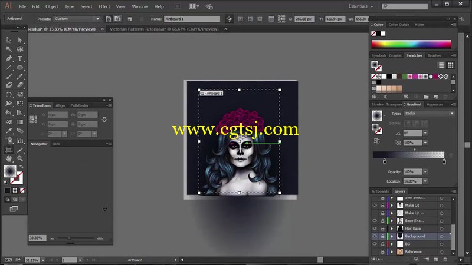Click the right gradient stop
The width and height of the screenshot is (472, 265).
coord(444,161)
